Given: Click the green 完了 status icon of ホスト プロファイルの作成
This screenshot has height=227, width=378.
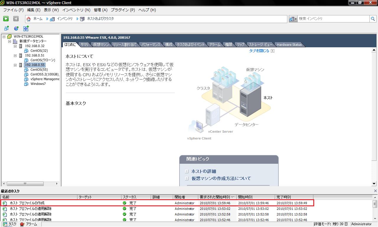Looking at the screenshot, I should [124, 203].
